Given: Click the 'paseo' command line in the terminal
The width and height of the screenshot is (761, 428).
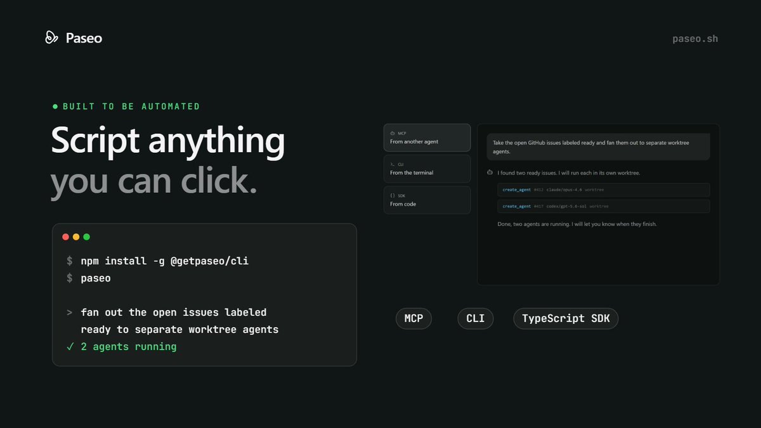Looking at the screenshot, I should coord(96,278).
